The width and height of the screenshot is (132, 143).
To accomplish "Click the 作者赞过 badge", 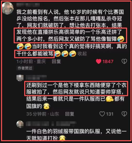I will point(25,68).
